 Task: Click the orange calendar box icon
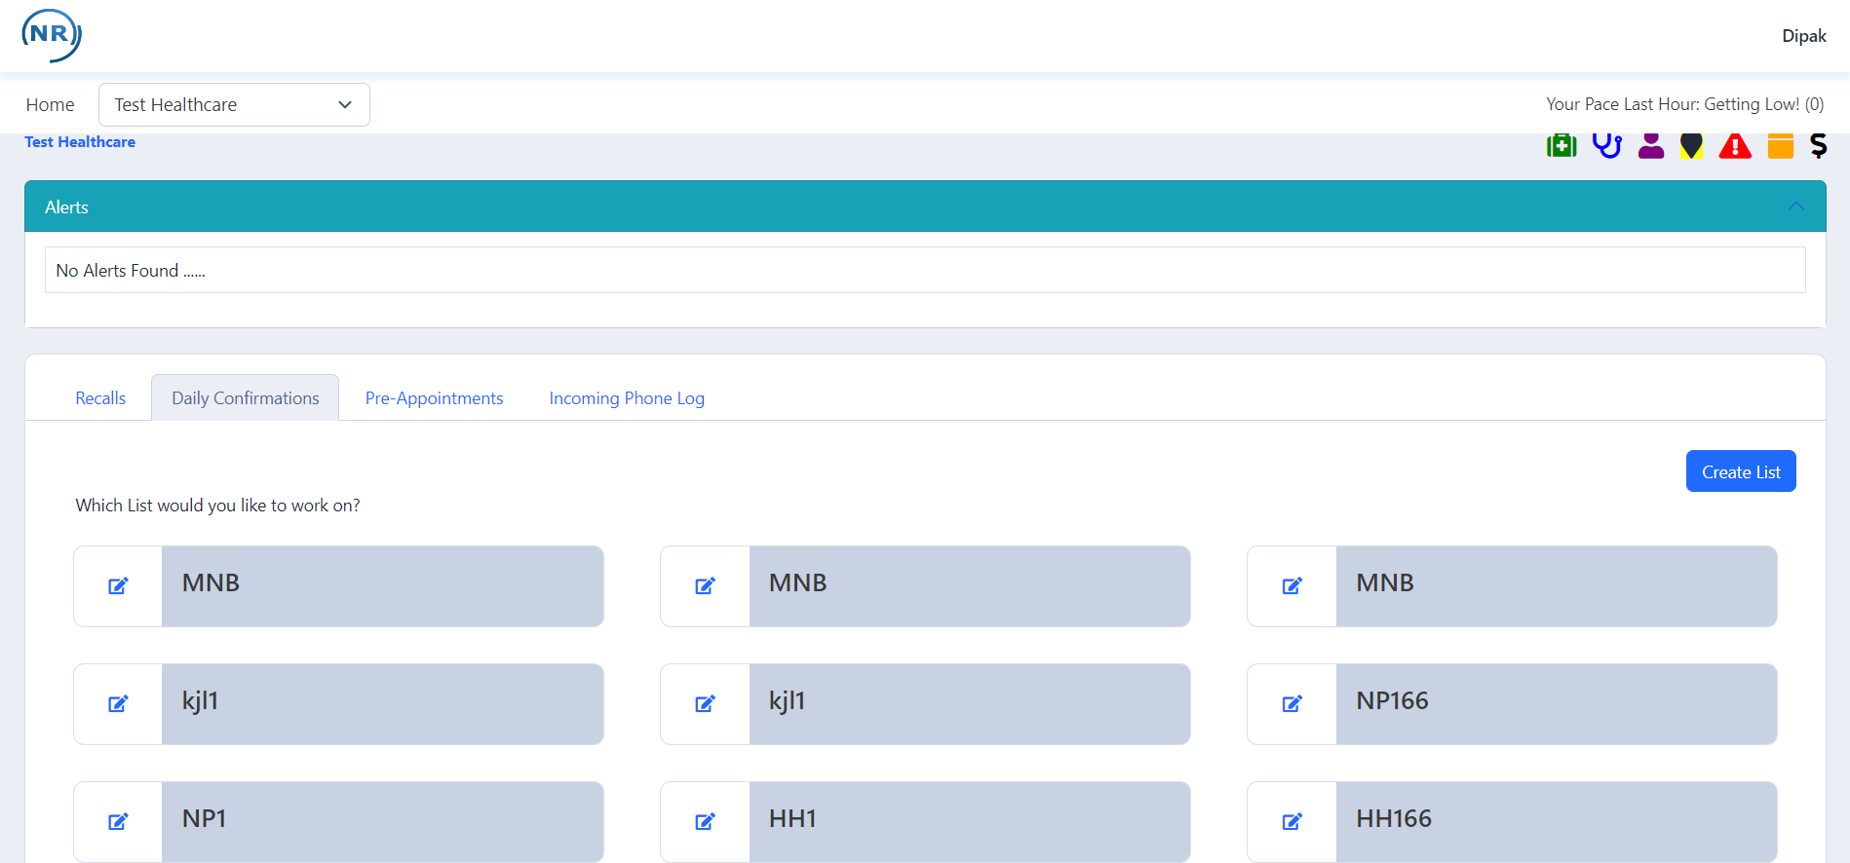click(1781, 146)
